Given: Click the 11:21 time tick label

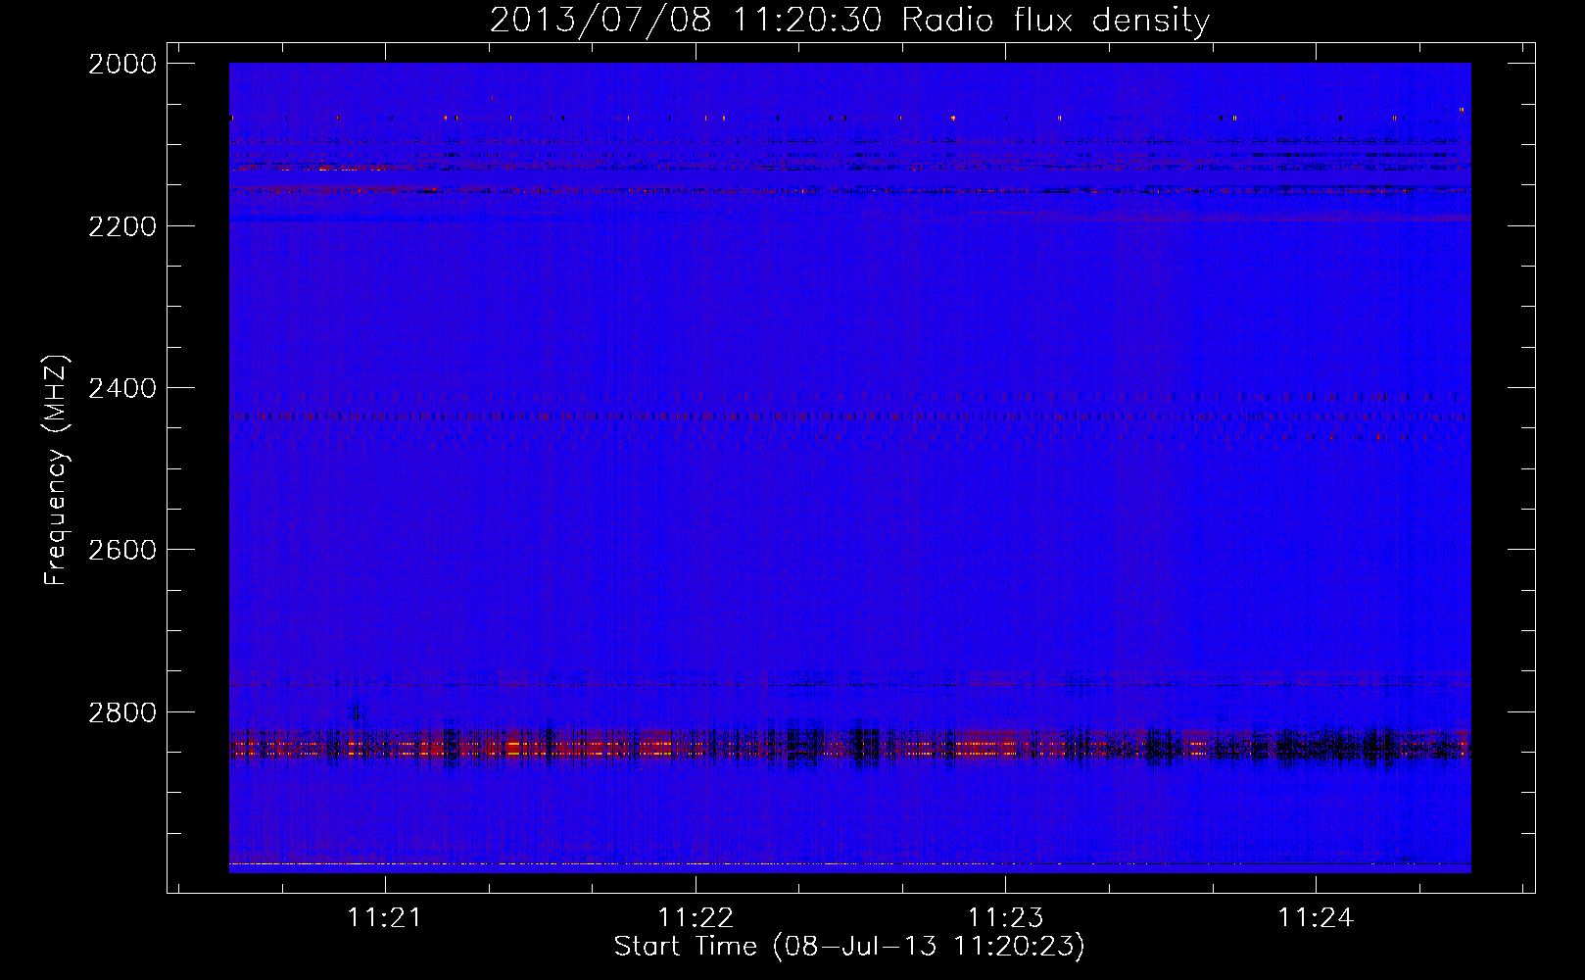Looking at the screenshot, I should pos(385,918).
